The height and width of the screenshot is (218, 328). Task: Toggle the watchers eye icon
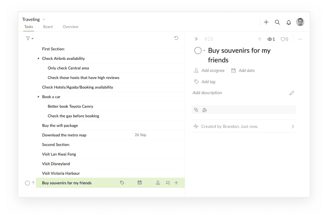[270, 39]
